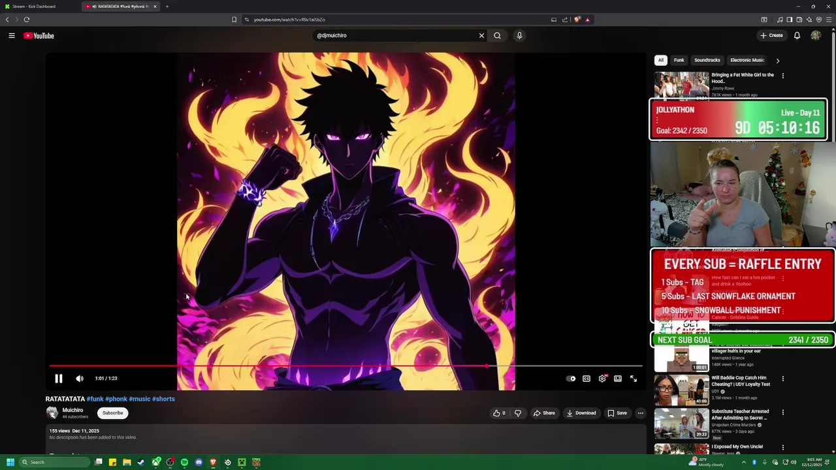Open the Brave wallet icon
The height and width of the screenshot is (470, 836).
799,20
